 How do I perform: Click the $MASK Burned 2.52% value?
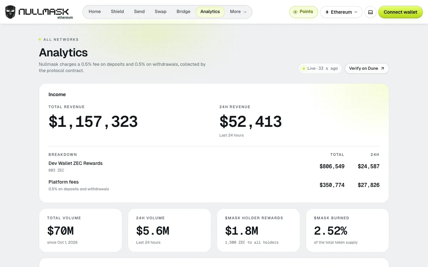pyautogui.click(x=331, y=231)
